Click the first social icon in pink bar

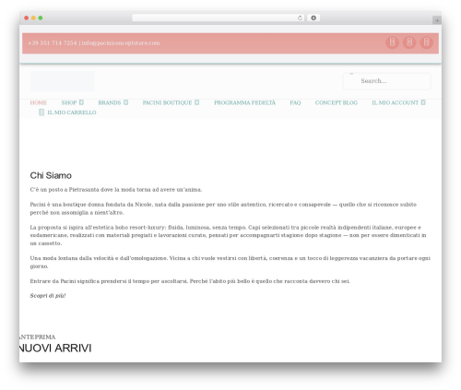(x=392, y=42)
